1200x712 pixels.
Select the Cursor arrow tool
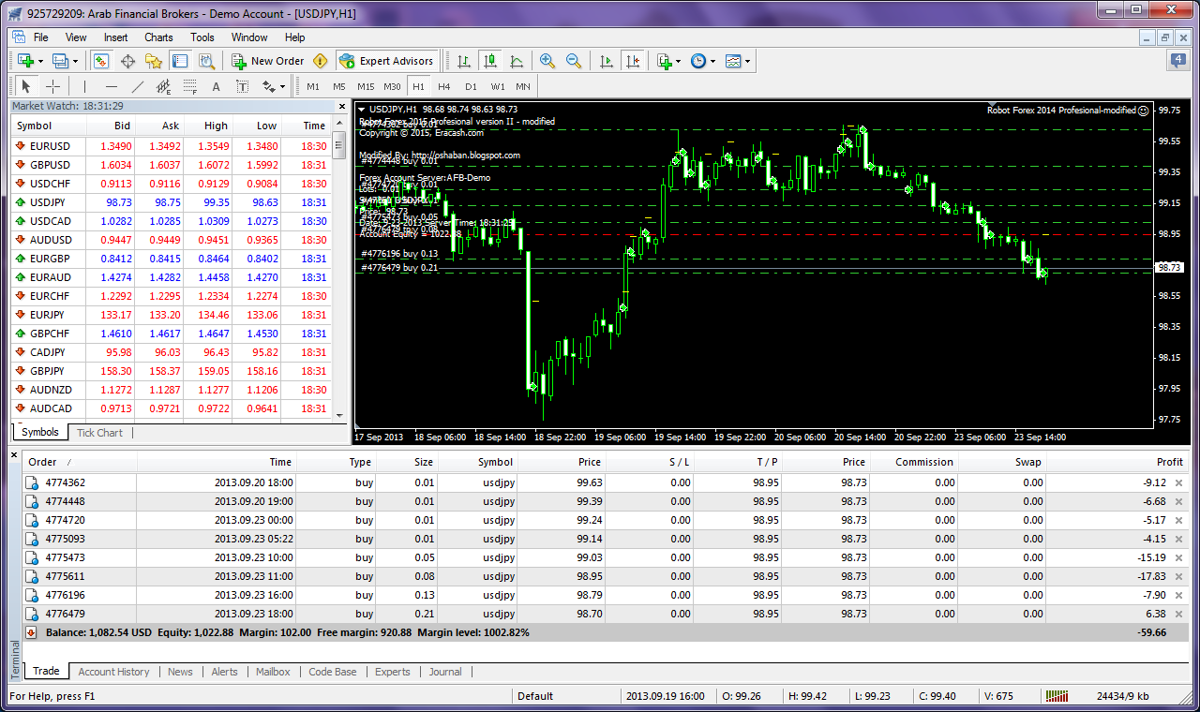[26, 86]
